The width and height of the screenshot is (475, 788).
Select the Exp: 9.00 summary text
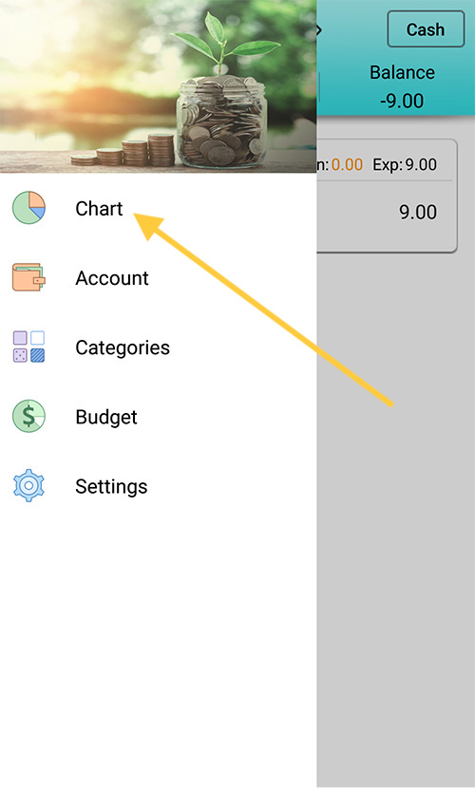coord(405,164)
